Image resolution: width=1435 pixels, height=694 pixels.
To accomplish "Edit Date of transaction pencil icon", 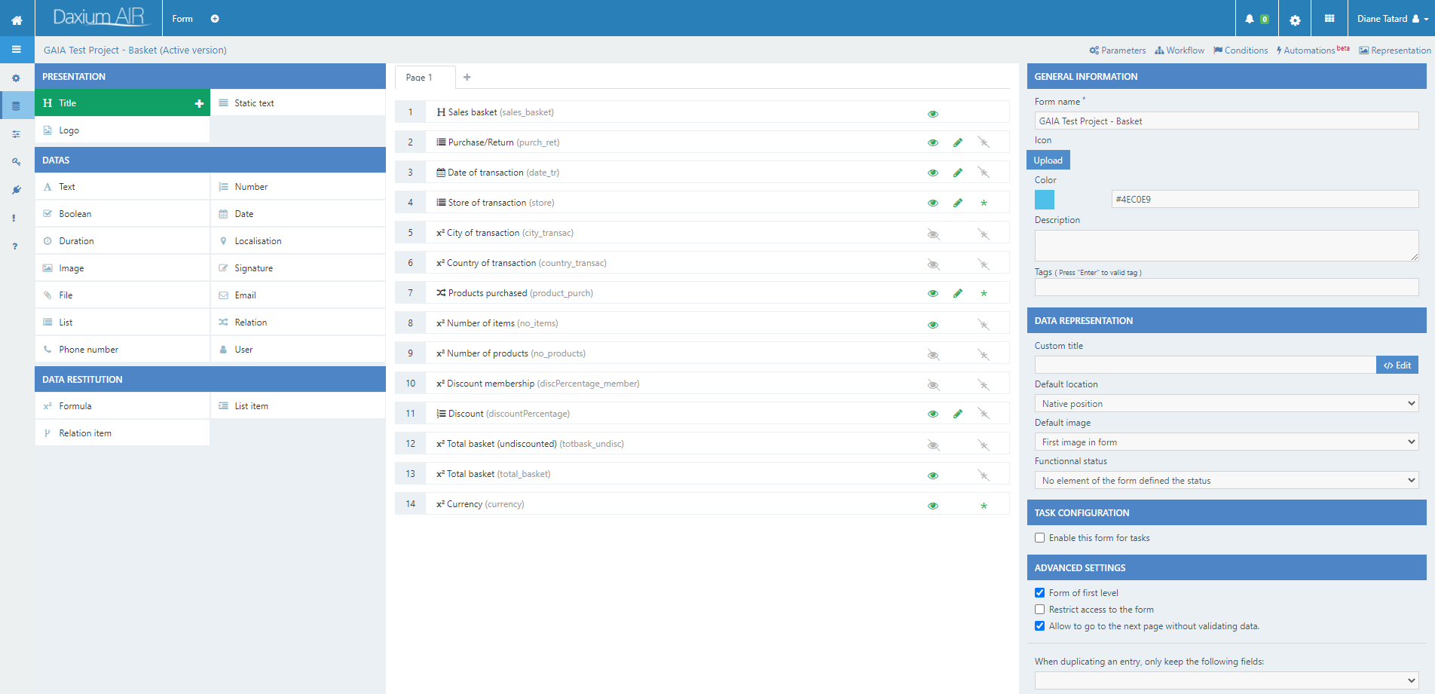I will pyautogui.click(x=958, y=173).
